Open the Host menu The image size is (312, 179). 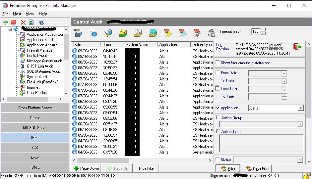pyautogui.click(x=17, y=14)
